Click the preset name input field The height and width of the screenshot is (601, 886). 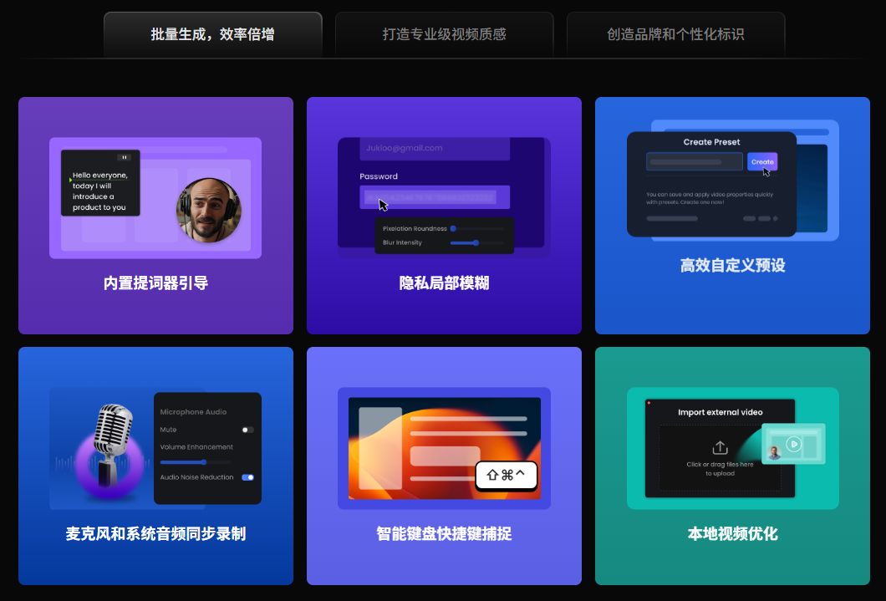click(x=694, y=162)
